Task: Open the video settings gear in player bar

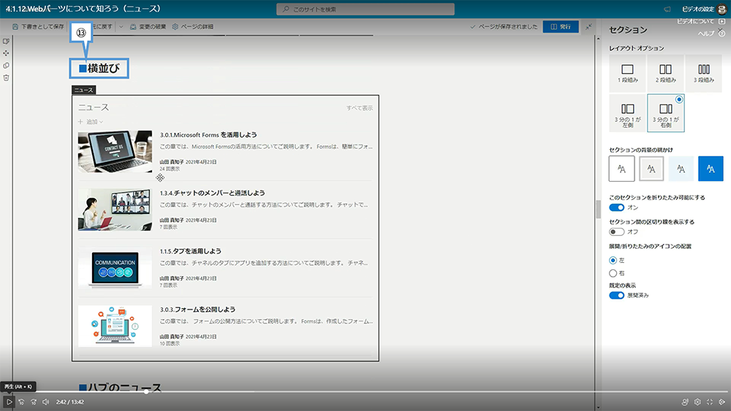Action: pos(697,402)
